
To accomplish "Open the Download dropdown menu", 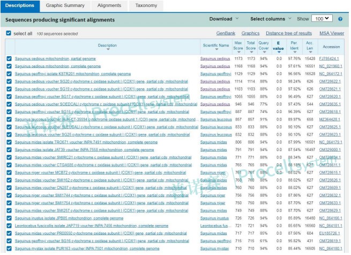I will tap(224, 19).
